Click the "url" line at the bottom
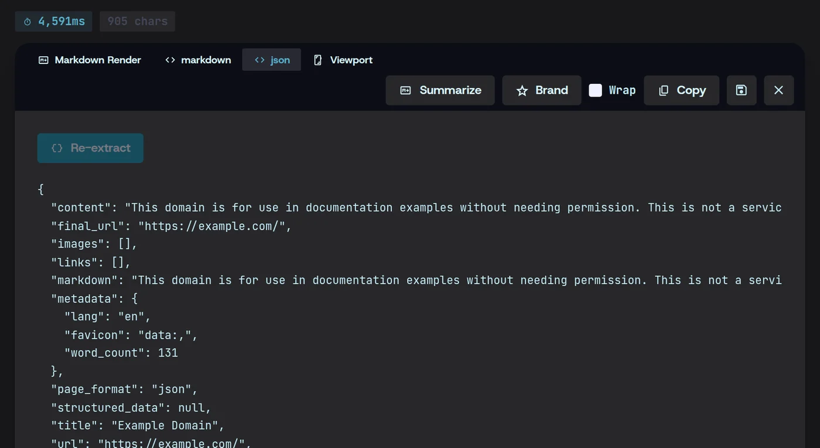Screen dimensions: 820x448 (151, 443)
